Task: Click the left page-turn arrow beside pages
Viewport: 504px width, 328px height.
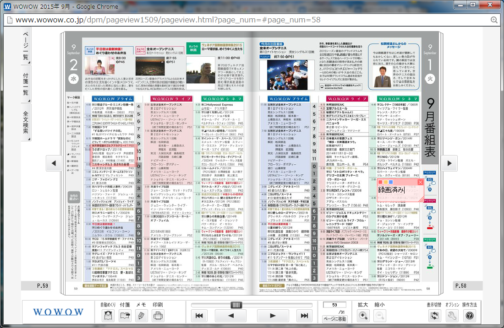Action: 54,163
